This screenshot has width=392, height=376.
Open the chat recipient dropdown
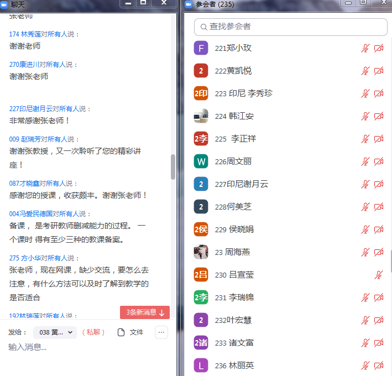[55, 332]
